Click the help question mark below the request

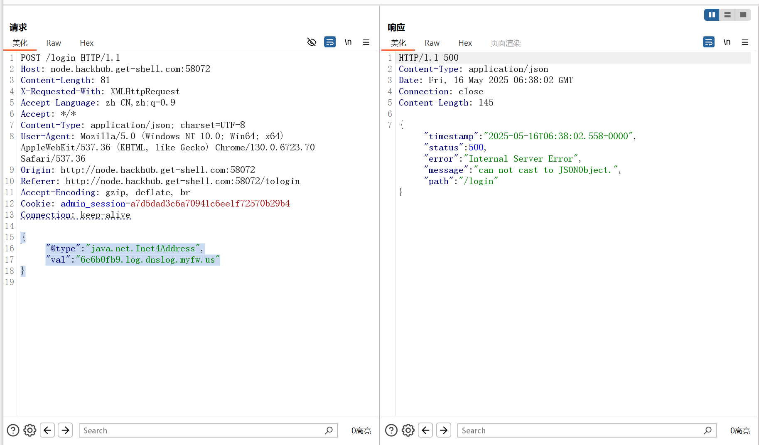13,430
